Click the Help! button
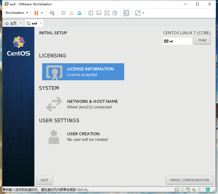The width and height of the screenshot is (218, 194). pos(202,40)
